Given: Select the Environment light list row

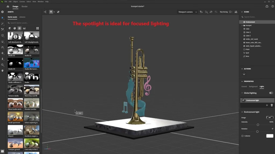Looking at the screenshot, I should 257,100.
